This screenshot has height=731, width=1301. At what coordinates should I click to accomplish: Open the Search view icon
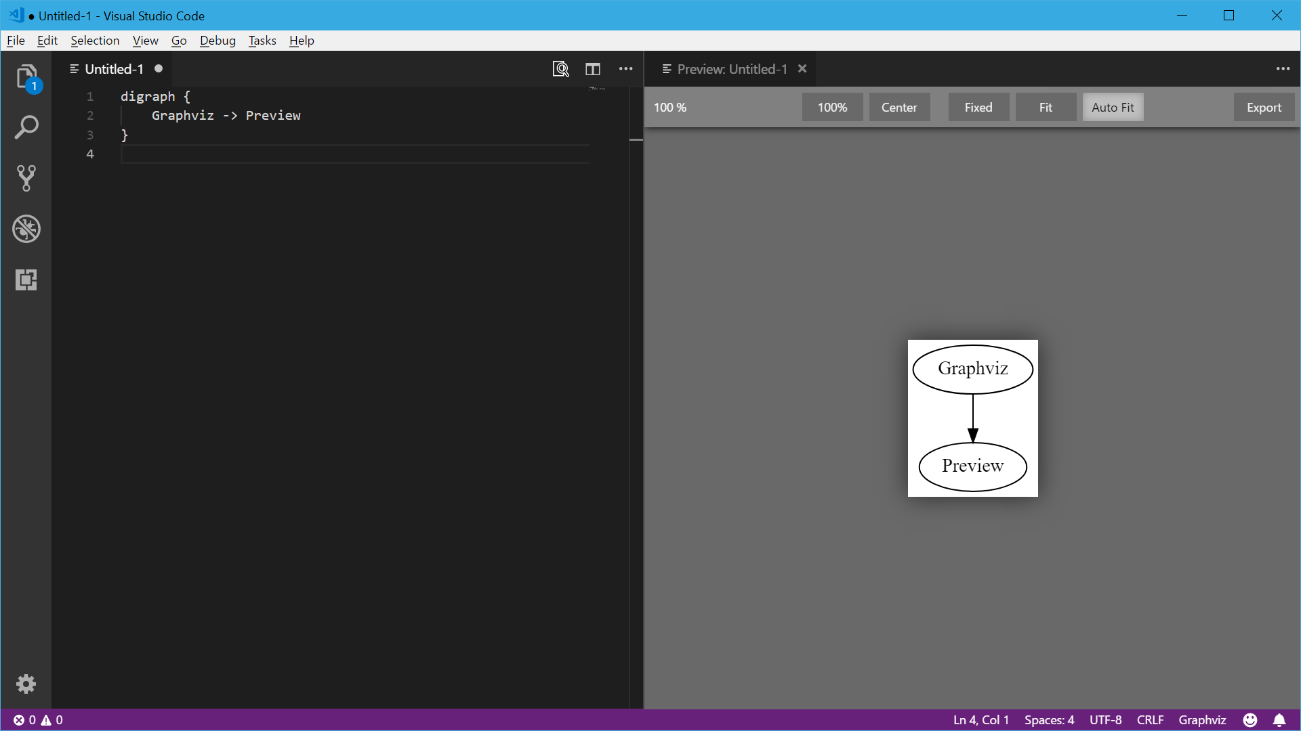(26, 127)
